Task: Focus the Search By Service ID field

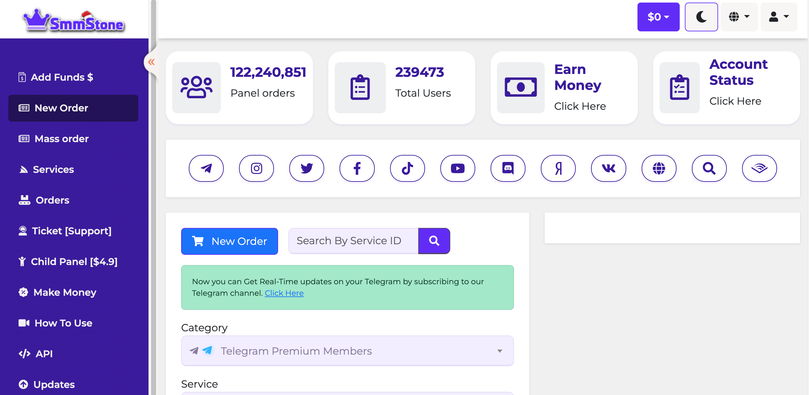Action: (x=353, y=241)
